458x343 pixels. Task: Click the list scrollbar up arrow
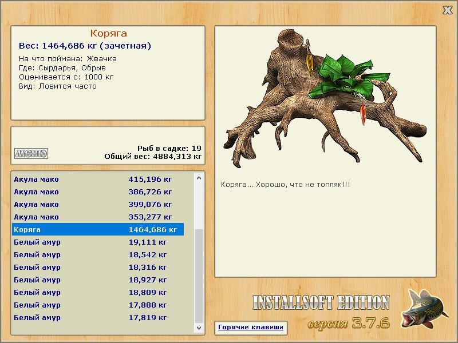[199, 178]
